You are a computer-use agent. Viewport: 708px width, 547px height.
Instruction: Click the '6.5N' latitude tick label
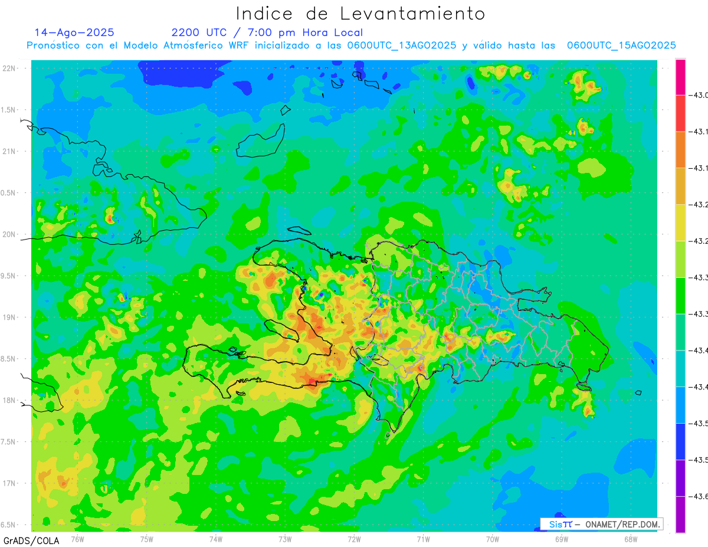(8, 525)
